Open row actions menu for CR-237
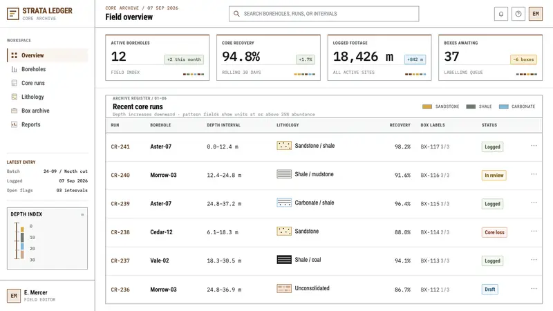The width and height of the screenshot is (553, 311). 534,260
